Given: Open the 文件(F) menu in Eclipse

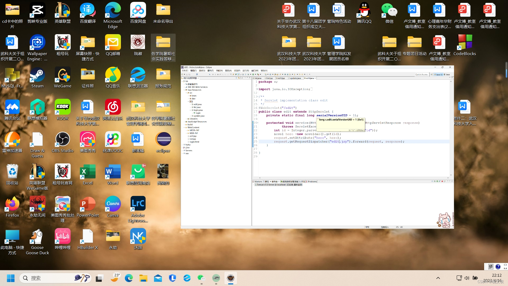Looking at the screenshot, I should 185,71.
